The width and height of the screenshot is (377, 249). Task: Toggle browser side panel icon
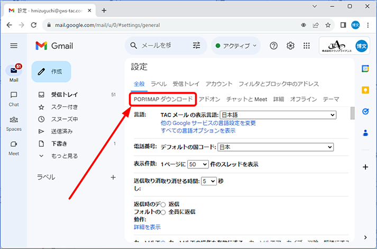[343, 25]
